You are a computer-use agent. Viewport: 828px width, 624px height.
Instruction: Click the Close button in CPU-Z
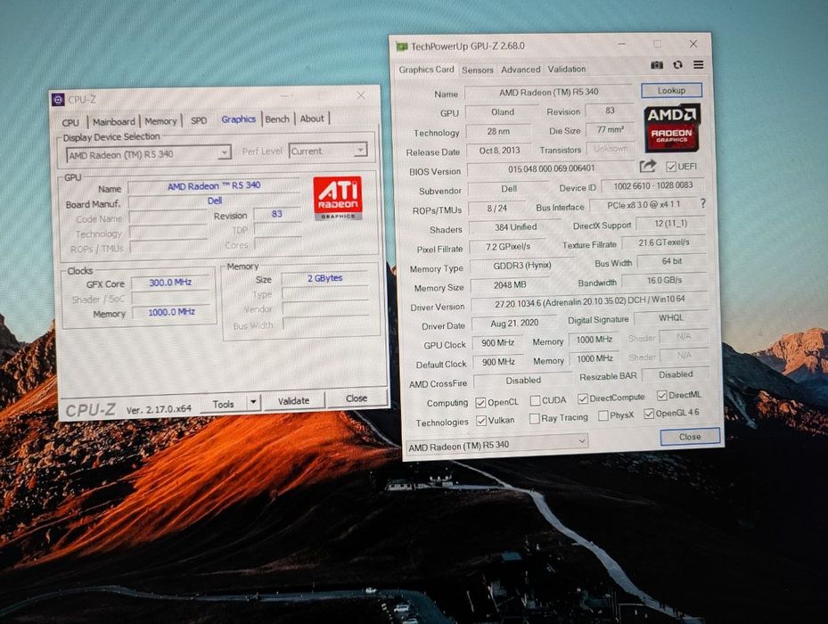[x=357, y=398]
